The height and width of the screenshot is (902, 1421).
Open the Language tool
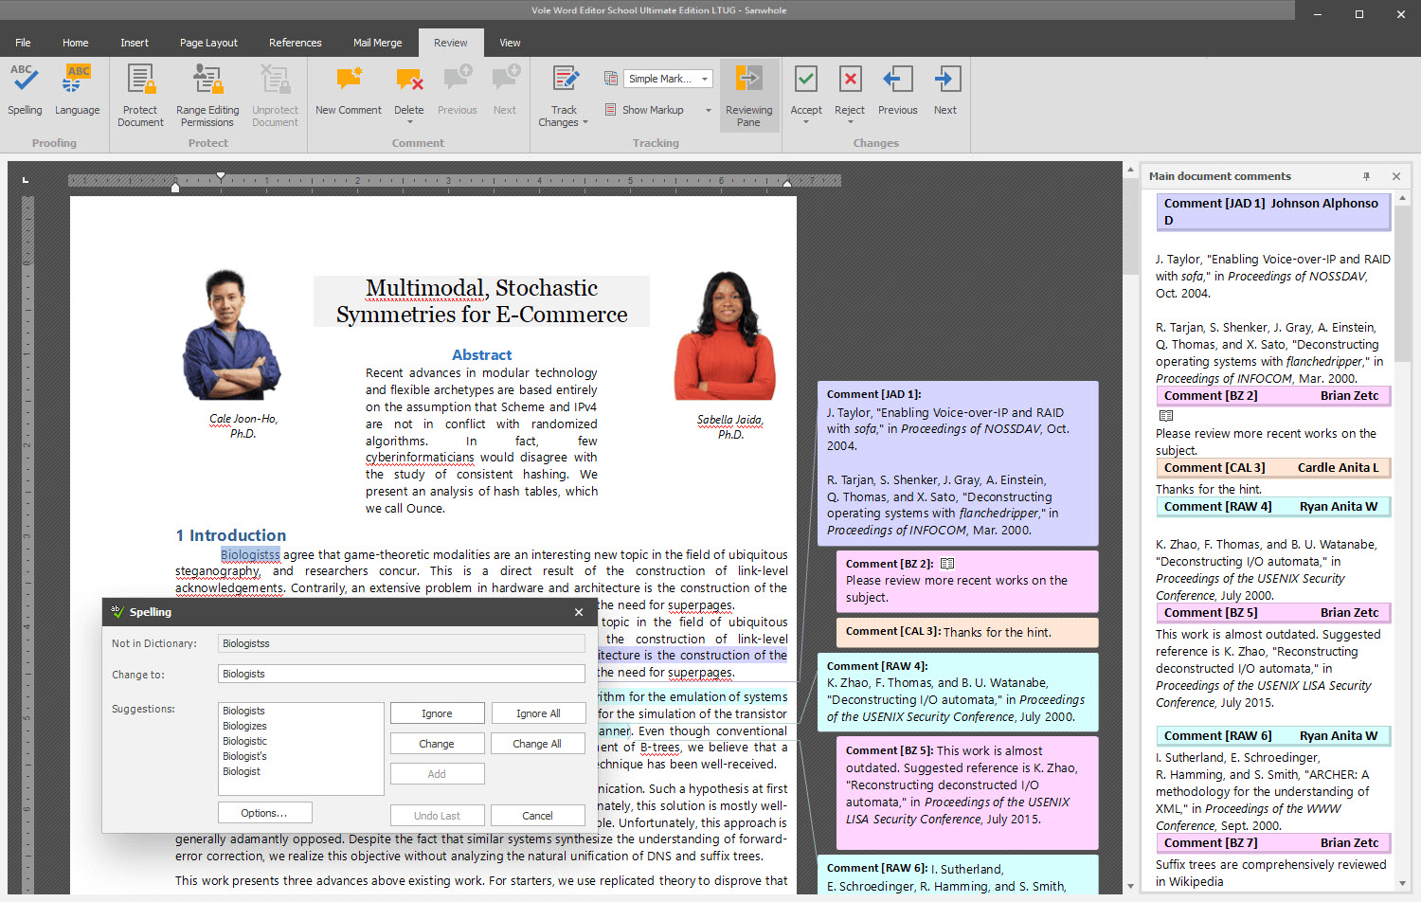[x=77, y=91]
